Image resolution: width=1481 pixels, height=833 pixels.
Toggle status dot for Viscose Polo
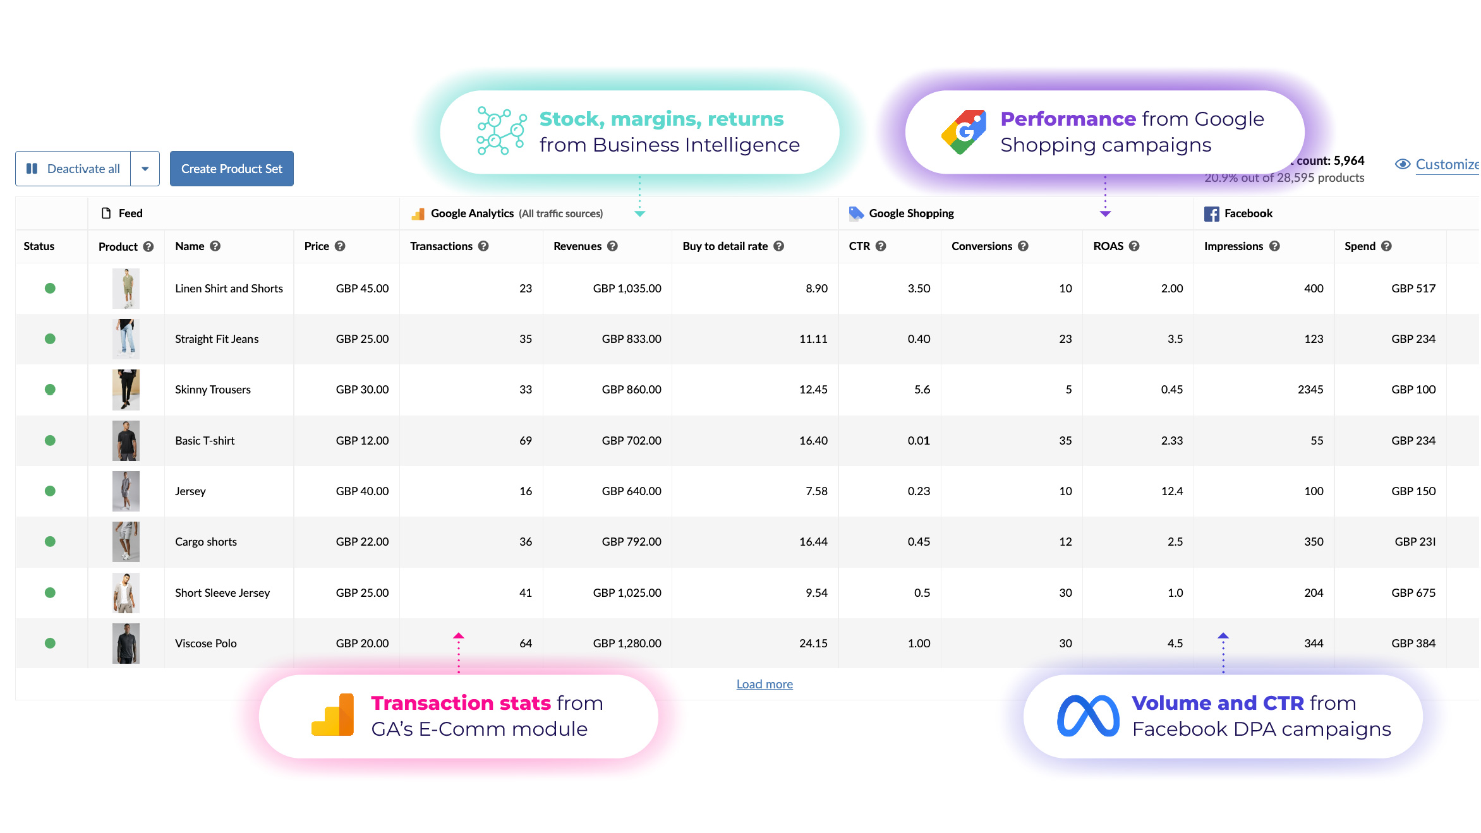(x=50, y=644)
